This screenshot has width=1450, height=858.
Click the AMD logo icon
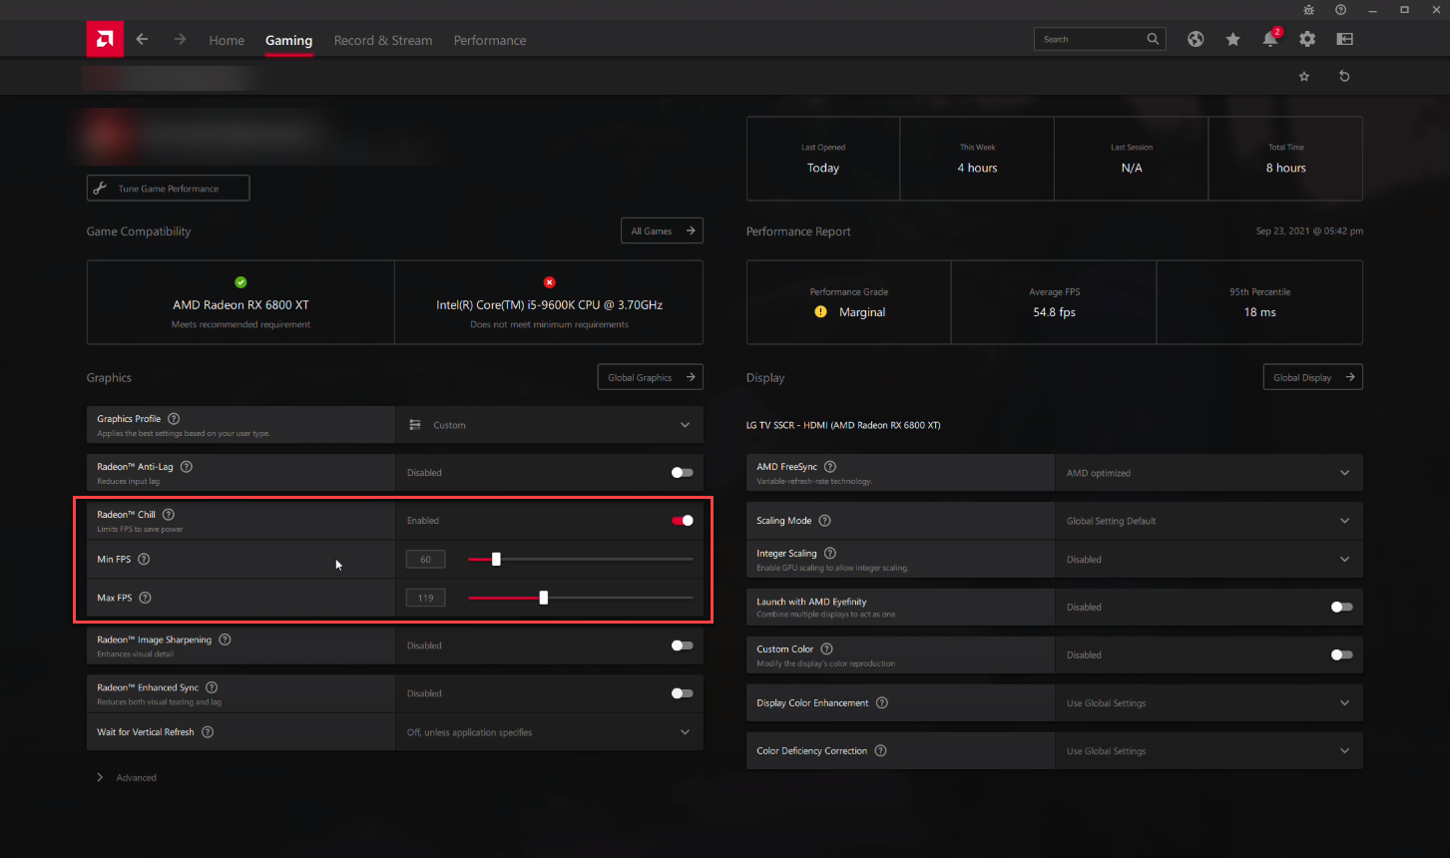[x=105, y=40]
